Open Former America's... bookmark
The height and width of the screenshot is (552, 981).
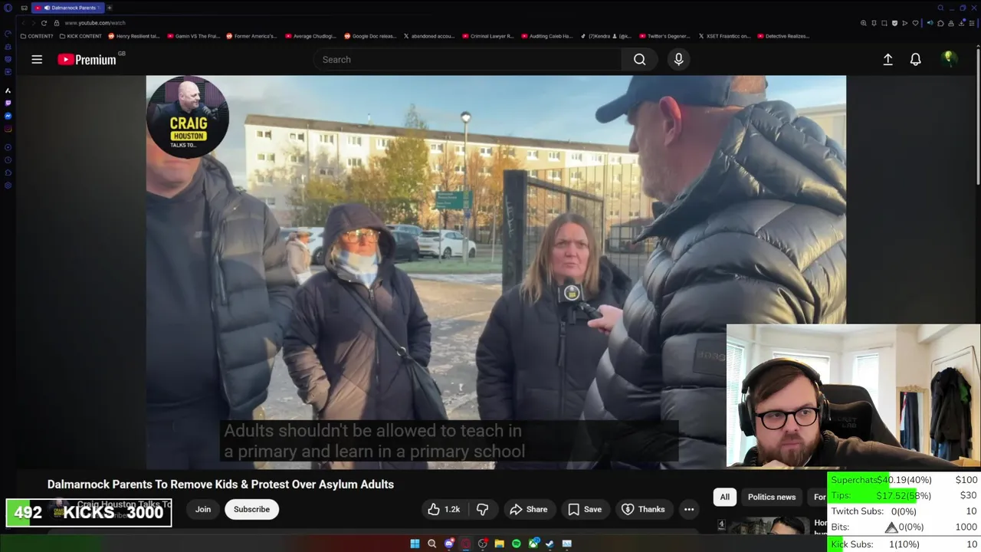pos(251,36)
